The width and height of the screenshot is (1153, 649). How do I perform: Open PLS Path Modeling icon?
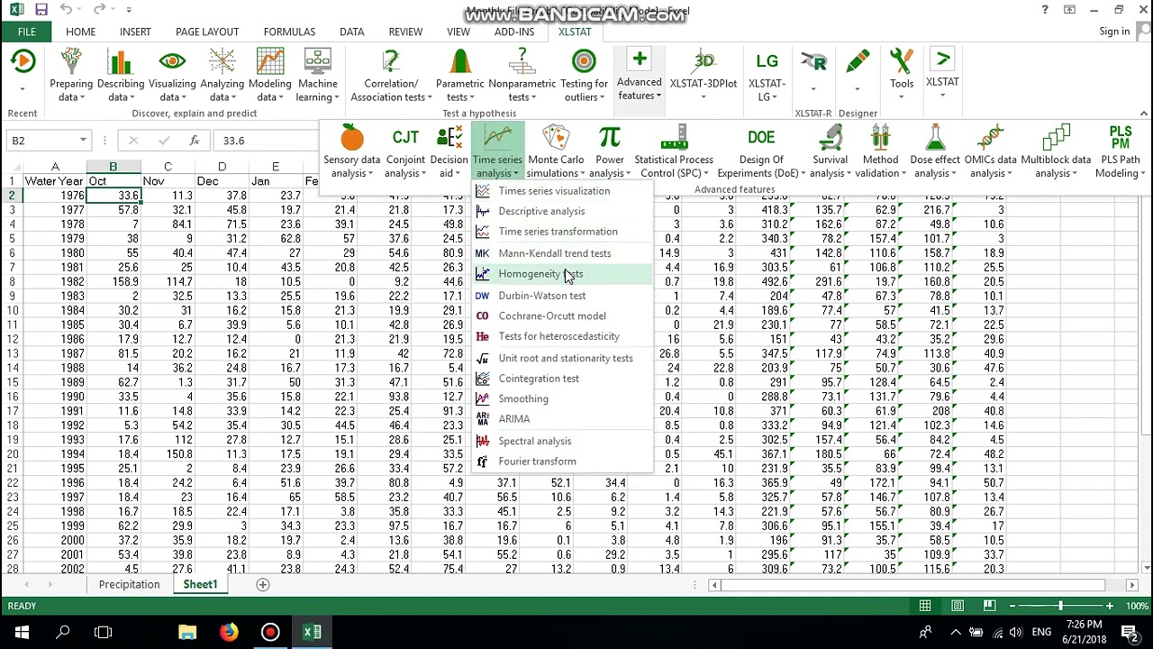tap(1120, 137)
